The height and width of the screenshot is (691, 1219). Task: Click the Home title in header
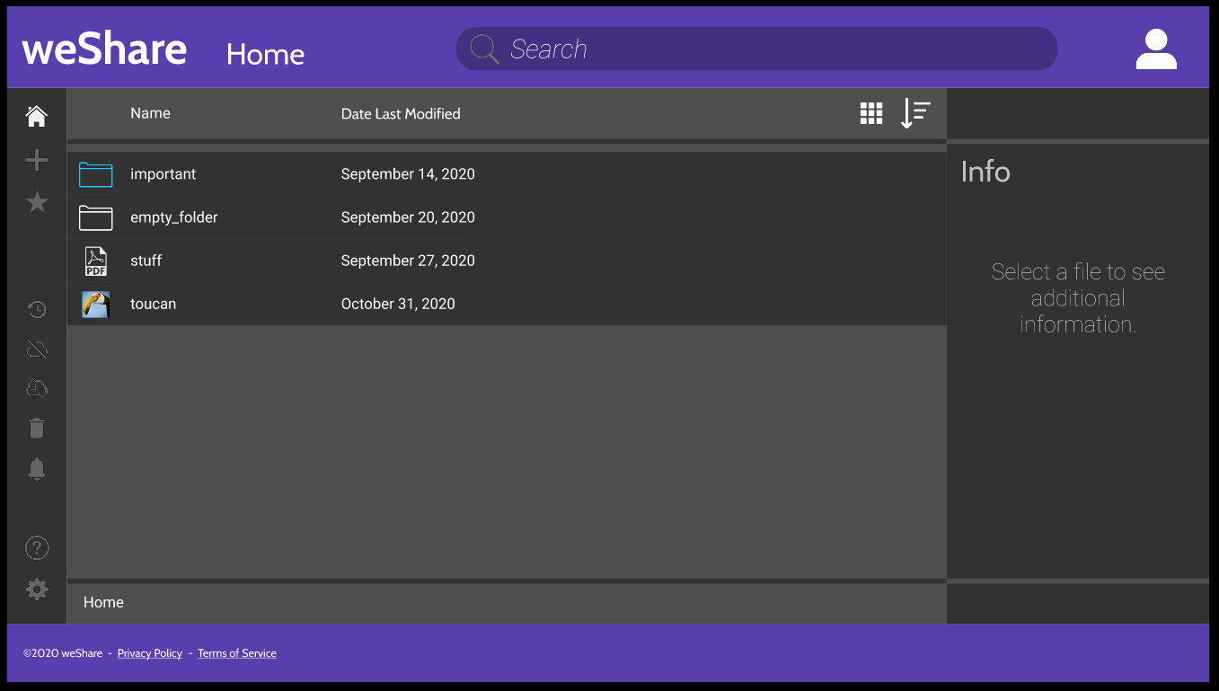click(x=265, y=54)
